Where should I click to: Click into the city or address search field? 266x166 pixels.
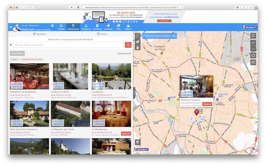point(68,45)
